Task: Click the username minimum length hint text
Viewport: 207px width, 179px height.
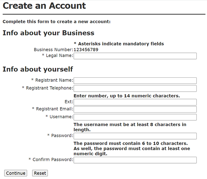Action: [x=130, y=127]
